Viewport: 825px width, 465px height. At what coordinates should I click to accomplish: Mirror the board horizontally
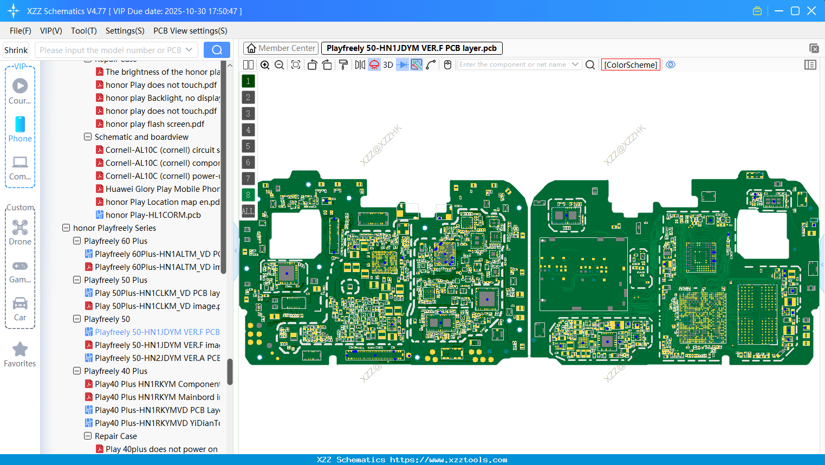coord(360,64)
